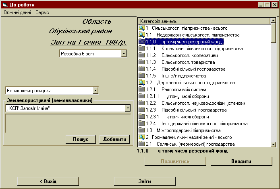280x189 pixels.
Task: Click the Вводити button
Action: pyautogui.click(x=241, y=161)
